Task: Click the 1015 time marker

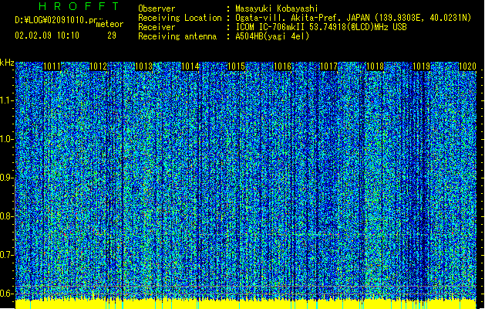Action: pyautogui.click(x=236, y=66)
